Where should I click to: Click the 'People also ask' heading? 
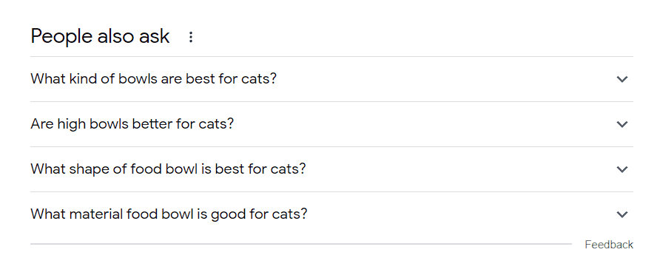tap(100, 36)
